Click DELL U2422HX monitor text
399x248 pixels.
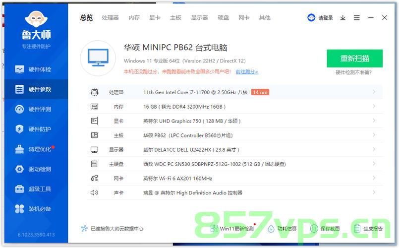pyautogui.click(x=191, y=150)
